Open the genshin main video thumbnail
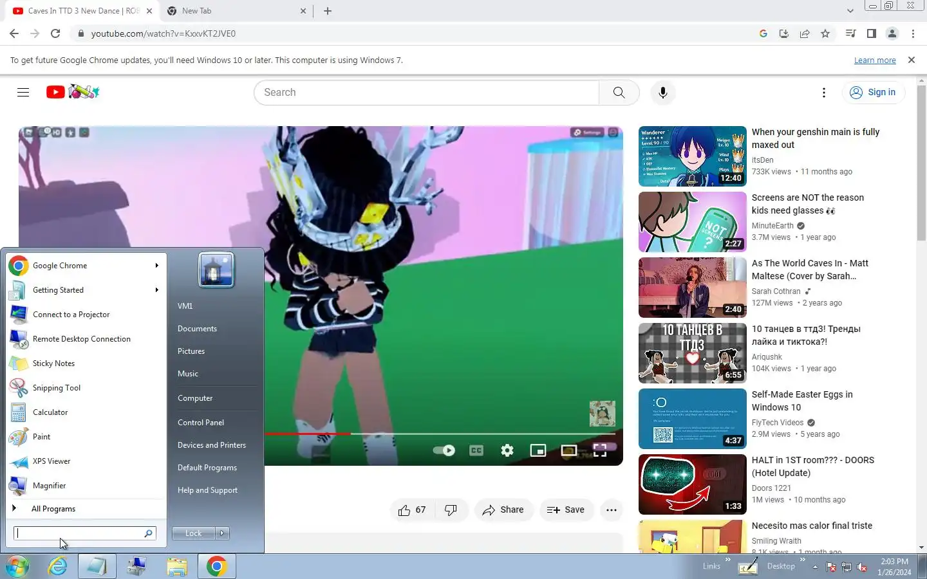This screenshot has width=927, height=579. point(692,156)
